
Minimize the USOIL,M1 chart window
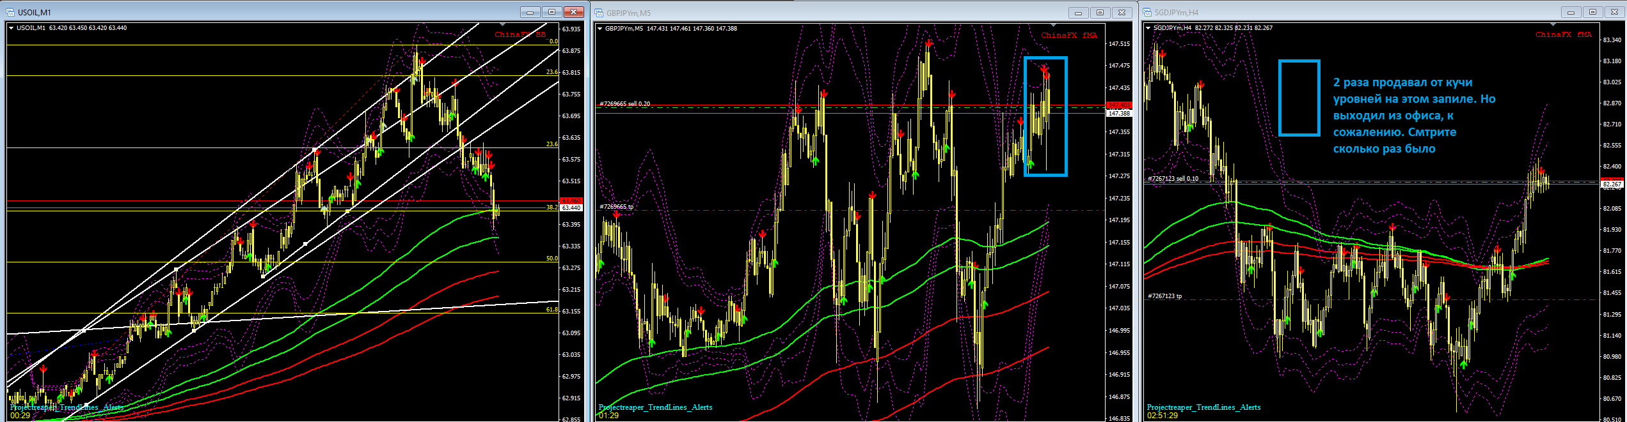530,12
